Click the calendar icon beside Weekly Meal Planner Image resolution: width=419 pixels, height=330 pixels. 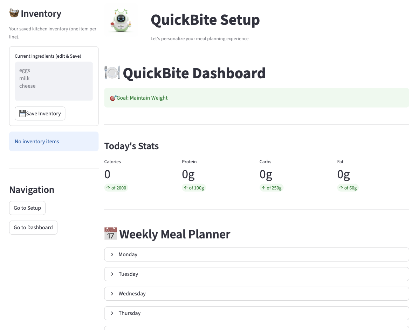[111, 234]
